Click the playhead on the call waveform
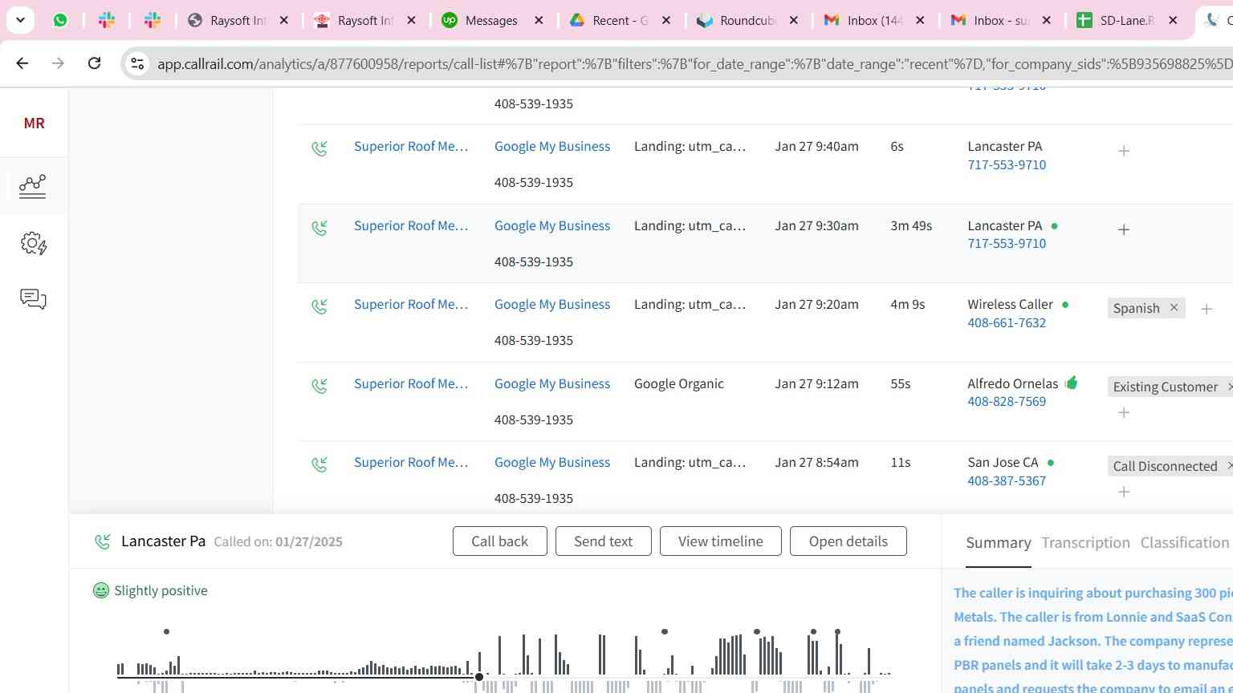The width and height of the screenshot is (1233, 693). [479, 677]
